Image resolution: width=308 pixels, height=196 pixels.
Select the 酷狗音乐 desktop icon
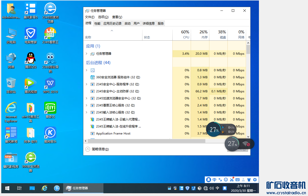50,133
